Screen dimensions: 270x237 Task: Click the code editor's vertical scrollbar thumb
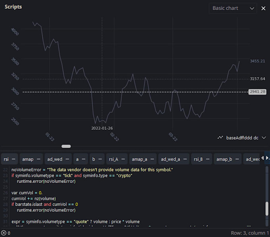[x=267, y=208]
